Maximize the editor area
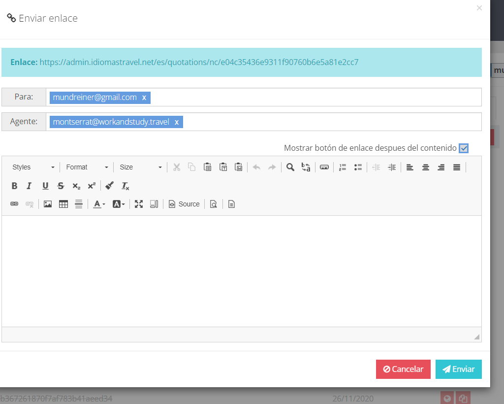This screenshot has height=404, width=504. click(x=139, y=204)
